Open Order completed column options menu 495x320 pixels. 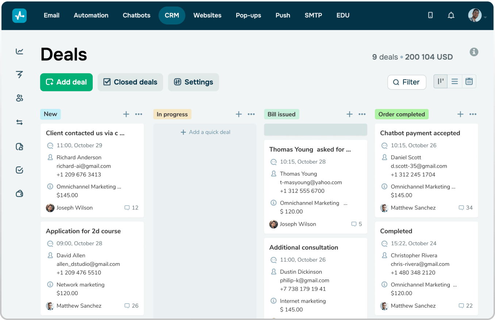(x=473, y=114)
